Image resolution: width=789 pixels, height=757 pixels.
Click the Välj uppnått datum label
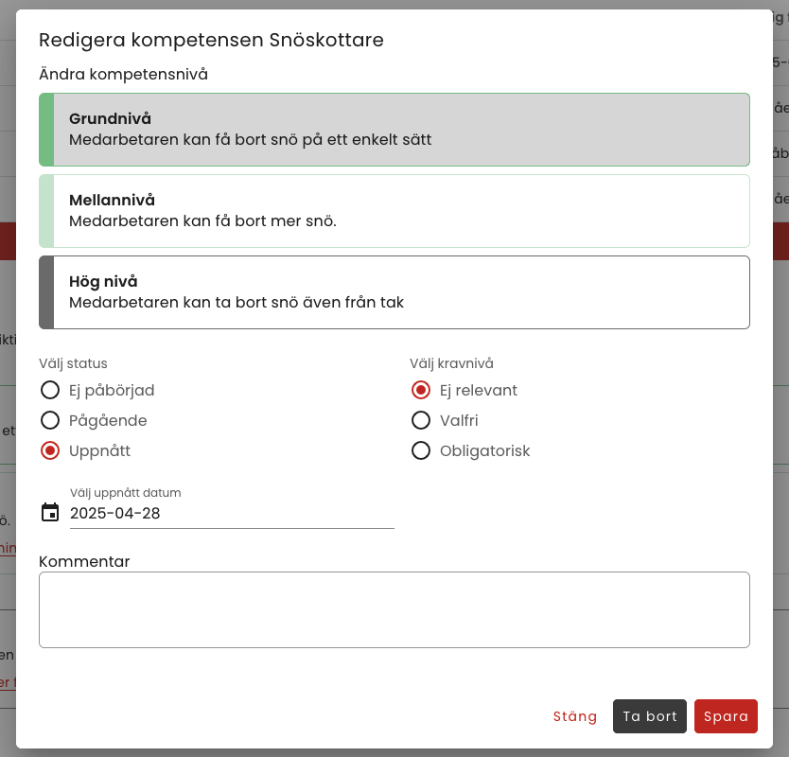[x=125, y=493]
